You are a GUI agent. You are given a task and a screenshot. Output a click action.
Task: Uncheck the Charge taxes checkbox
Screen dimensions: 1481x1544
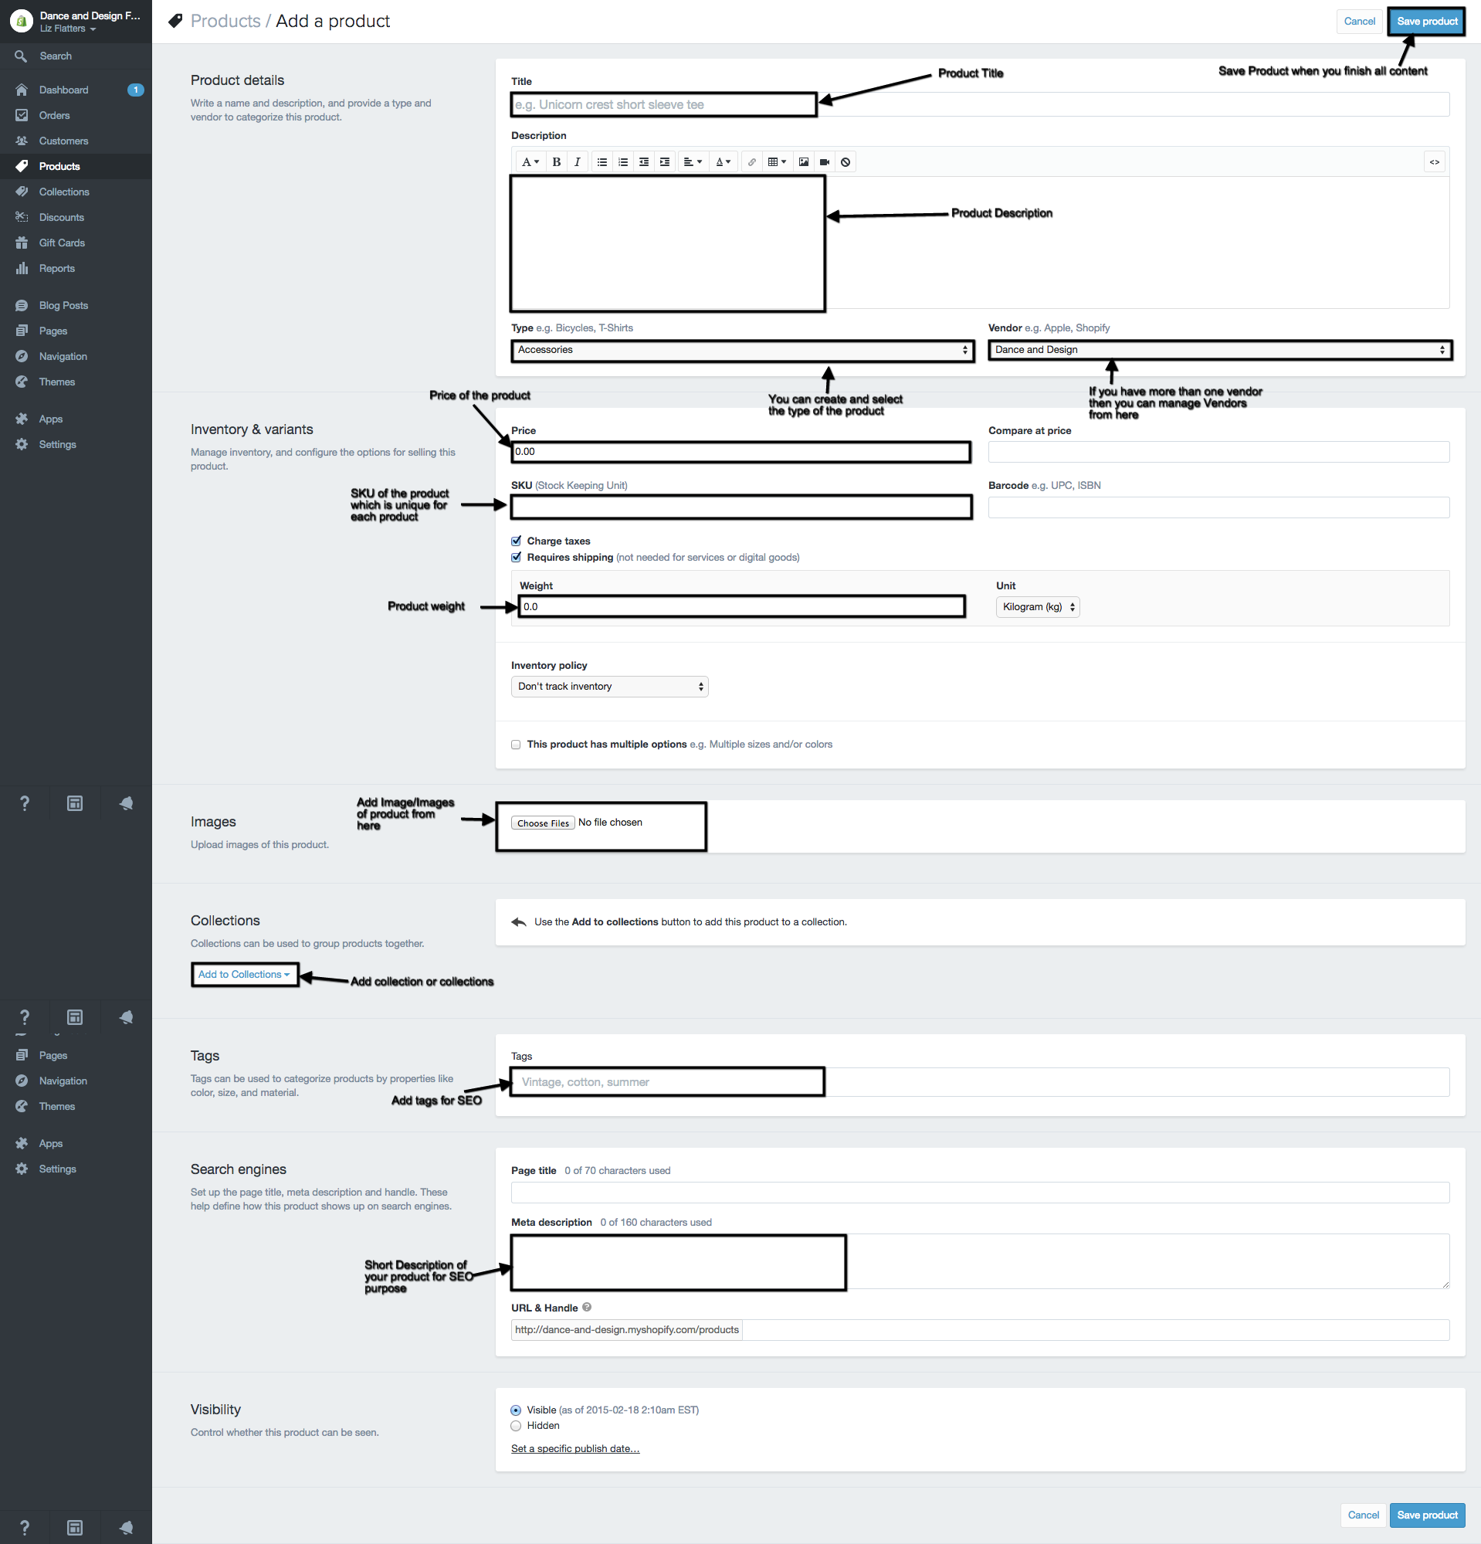[x=517, y=541]
